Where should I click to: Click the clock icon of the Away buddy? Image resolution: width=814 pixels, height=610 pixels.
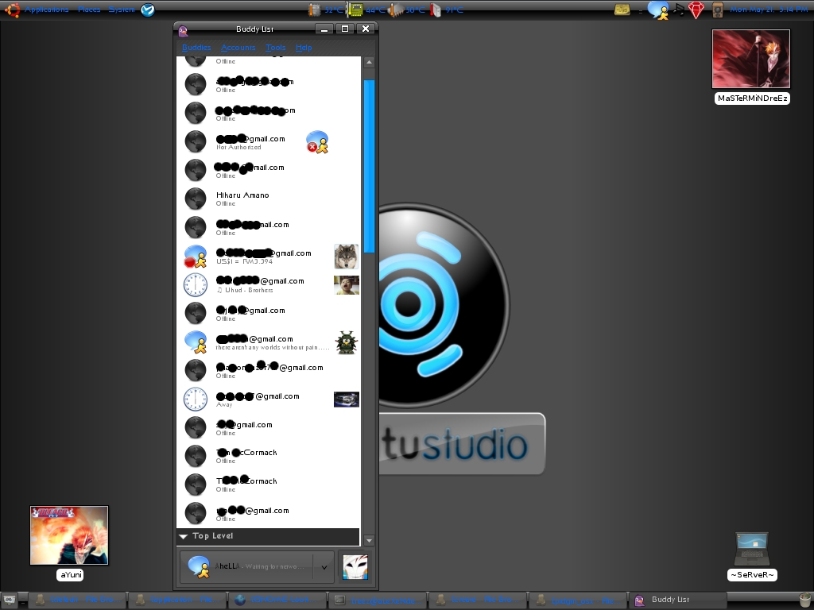click(x=196, y=400)
